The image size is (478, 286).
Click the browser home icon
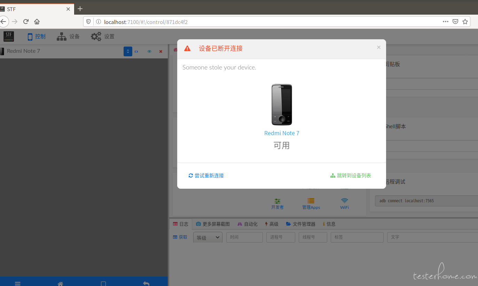(37, 22)
